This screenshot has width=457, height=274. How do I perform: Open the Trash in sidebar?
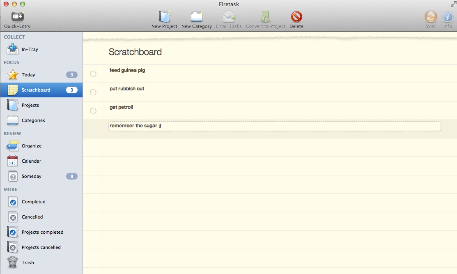tap(28, 262)
